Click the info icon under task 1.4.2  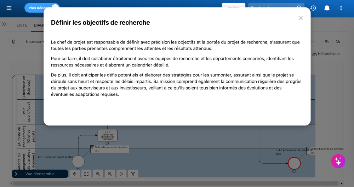click(x=107, y=143)
